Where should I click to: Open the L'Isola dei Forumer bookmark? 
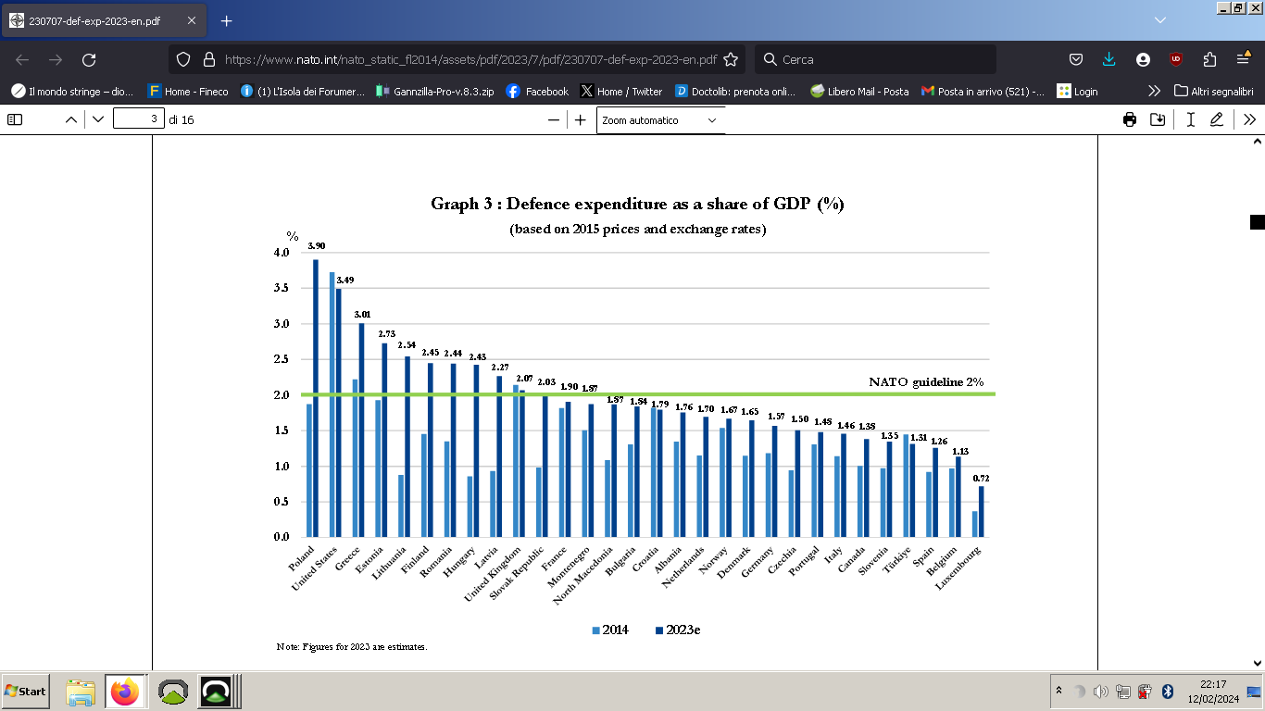point(302,91)
